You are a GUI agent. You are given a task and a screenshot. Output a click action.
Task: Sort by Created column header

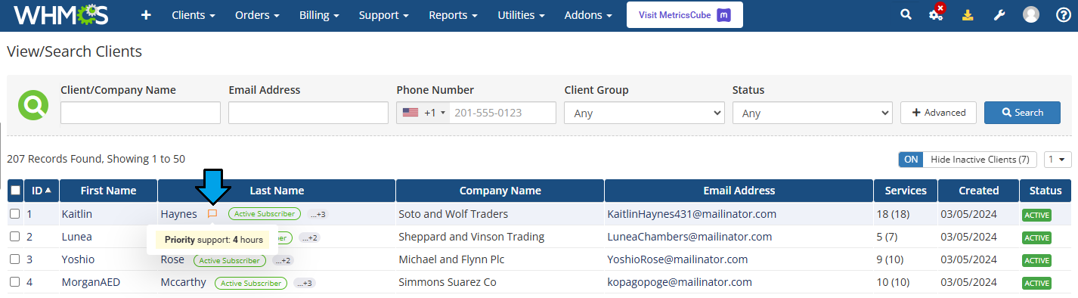click(978, 191)
